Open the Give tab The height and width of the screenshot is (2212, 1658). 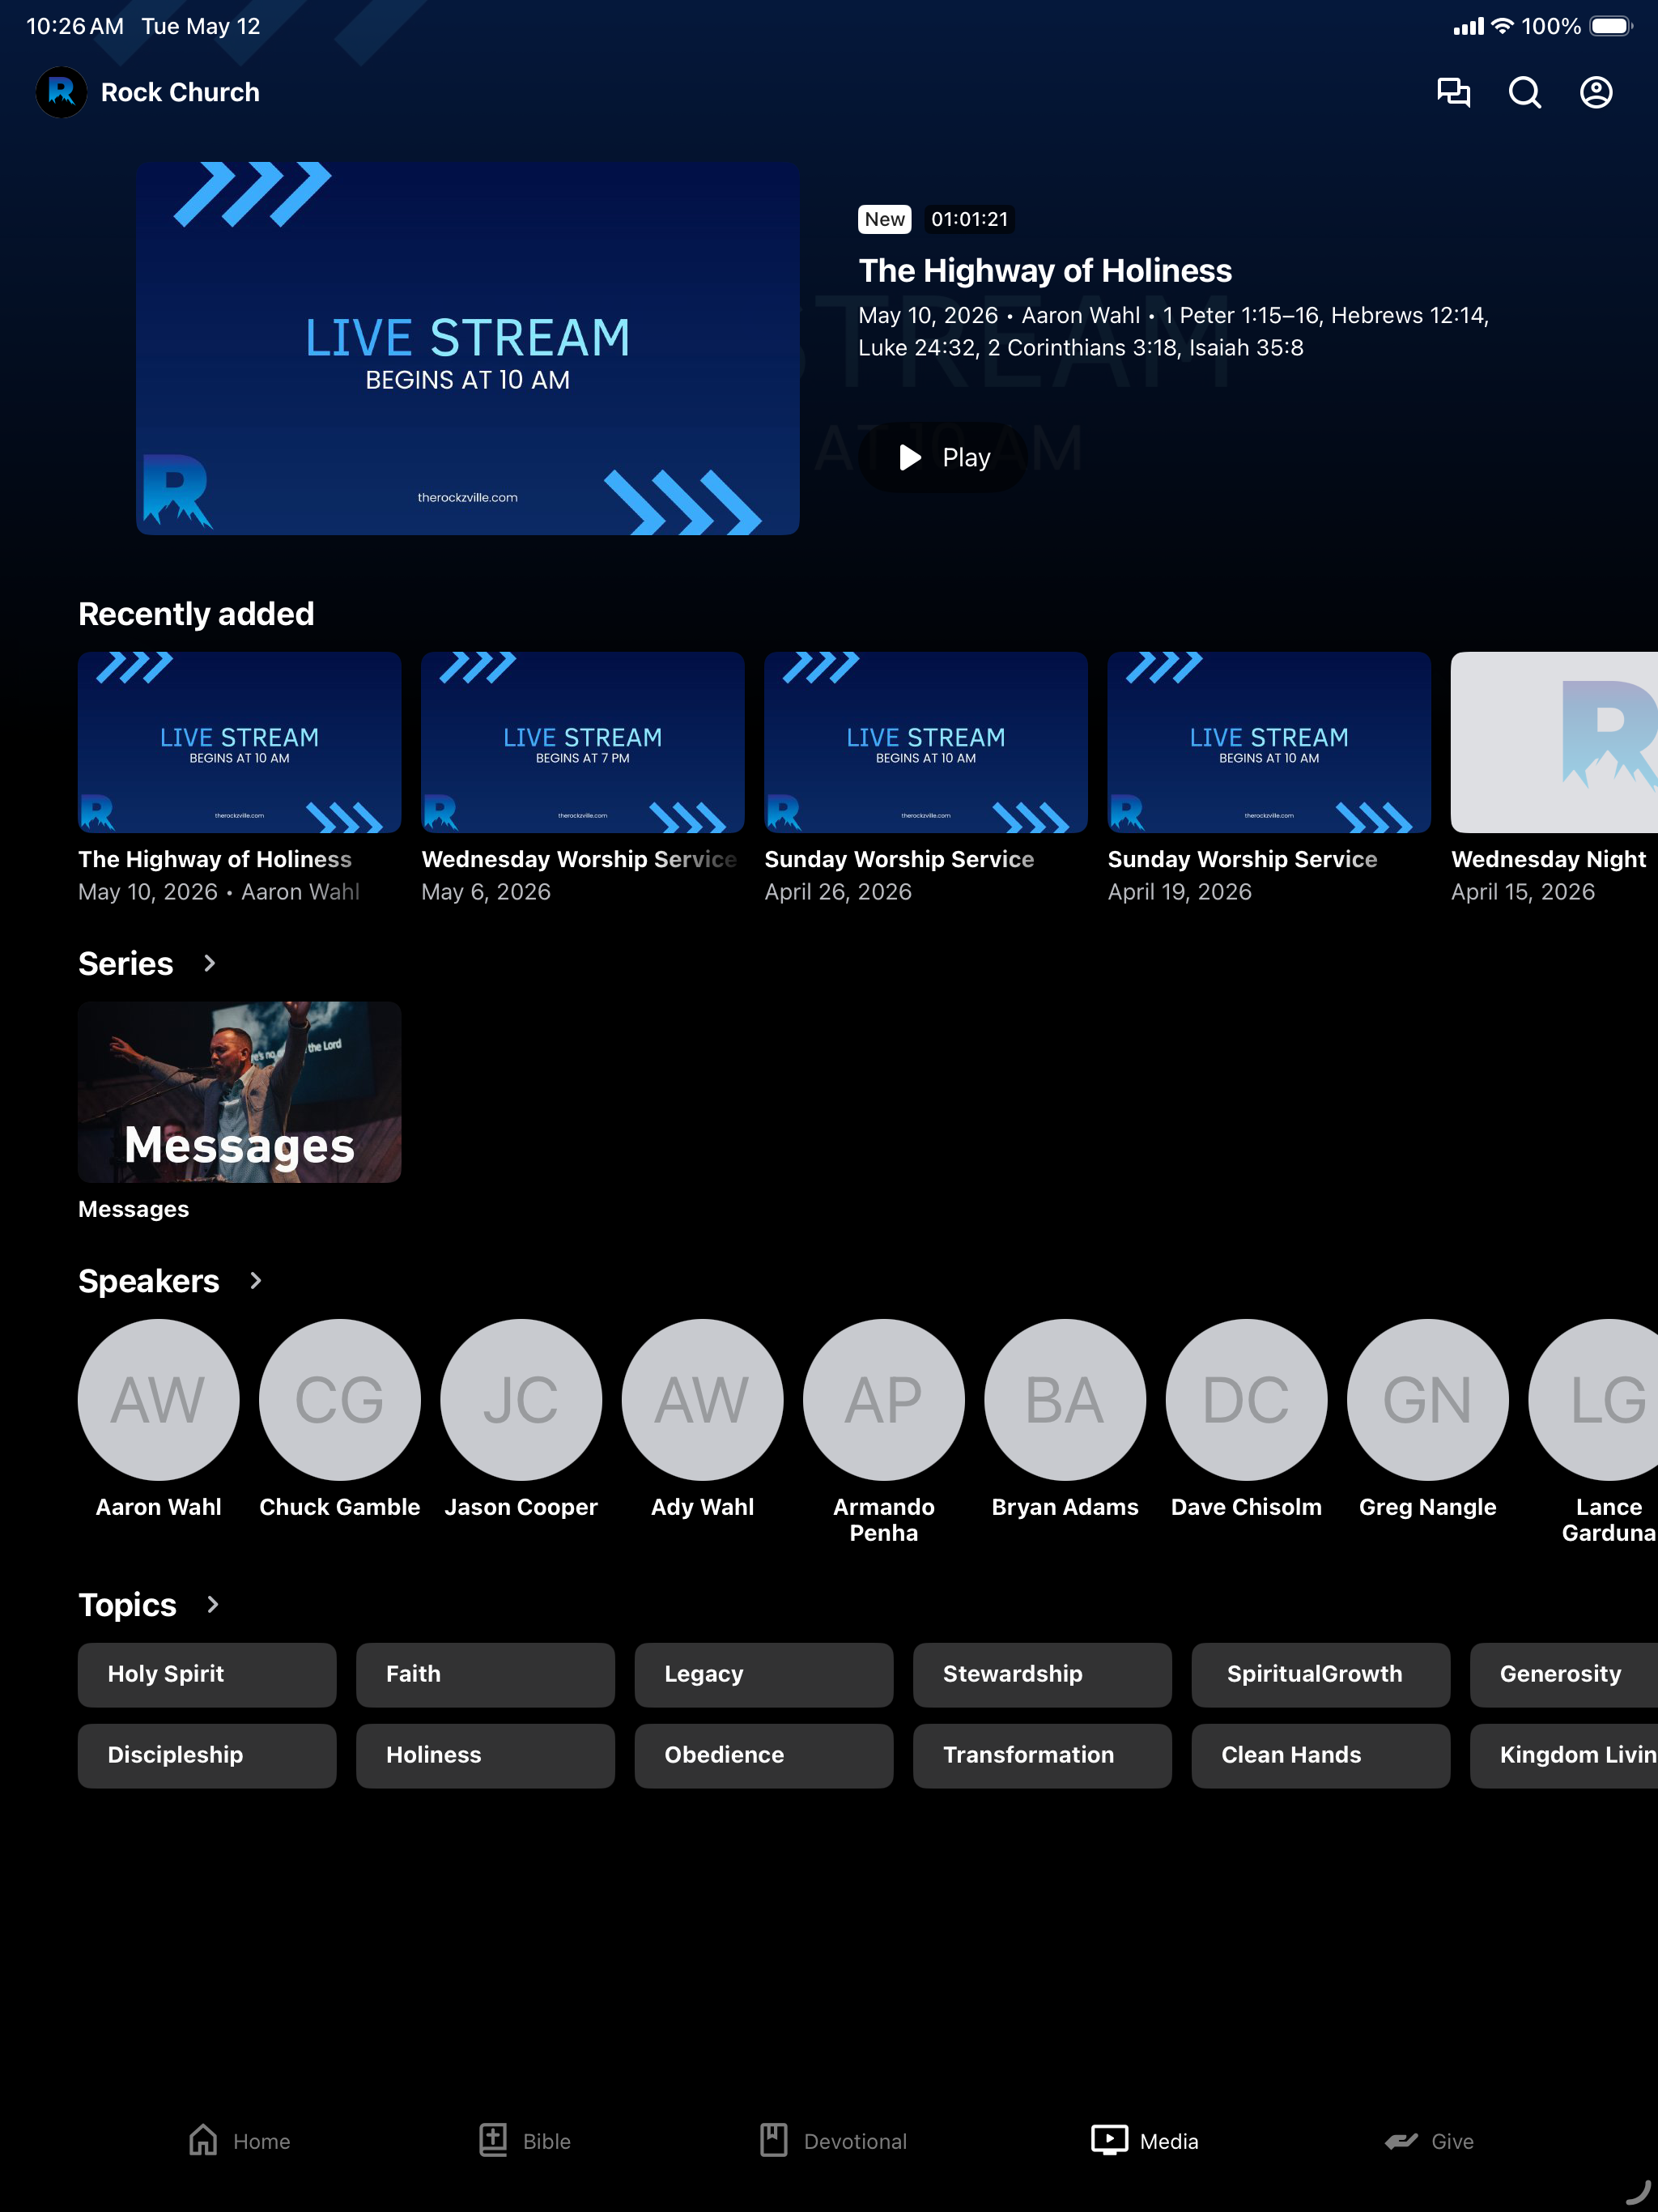[1429, 2141]
